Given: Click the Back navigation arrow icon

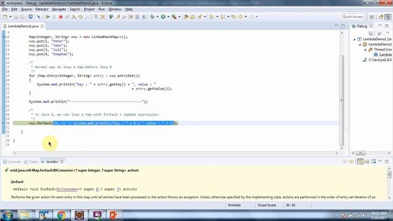Looking at the screenshot, I should (x=241, y=17).
